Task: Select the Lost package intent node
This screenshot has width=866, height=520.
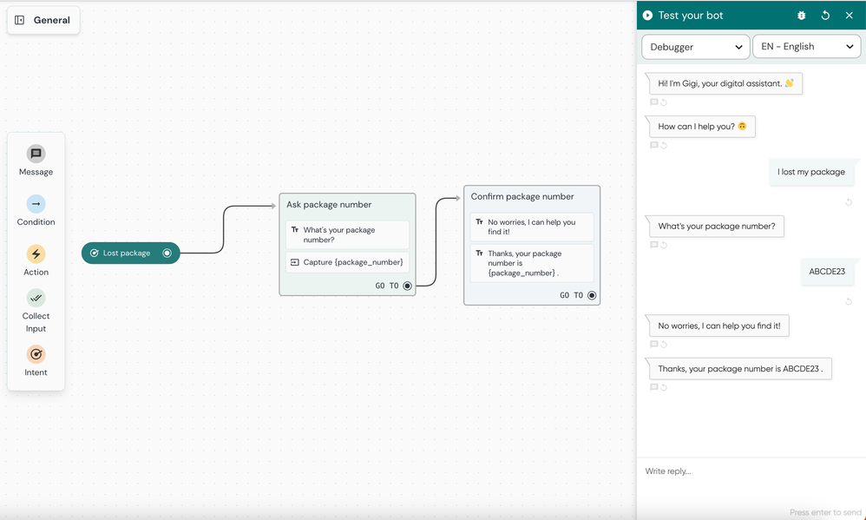Action: pyautogui.click(x=131, y=253)
